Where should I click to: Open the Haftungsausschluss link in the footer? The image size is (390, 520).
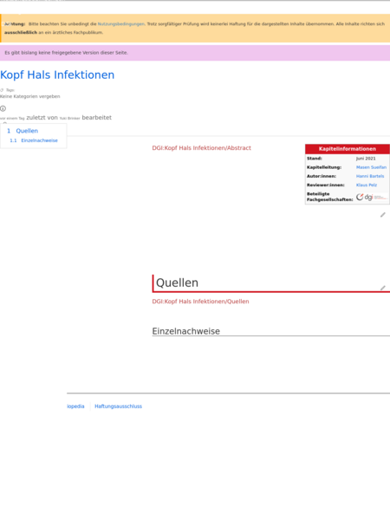(x=118, y=406)
